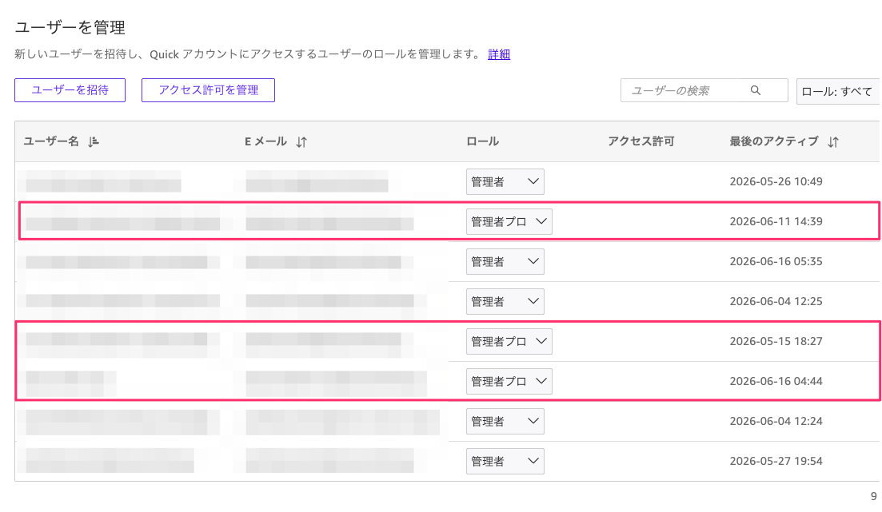This screenshot has height=512, width=882.
Task: Open role dropdown for 2026-05-27 19:54 row
Action: 505,461
